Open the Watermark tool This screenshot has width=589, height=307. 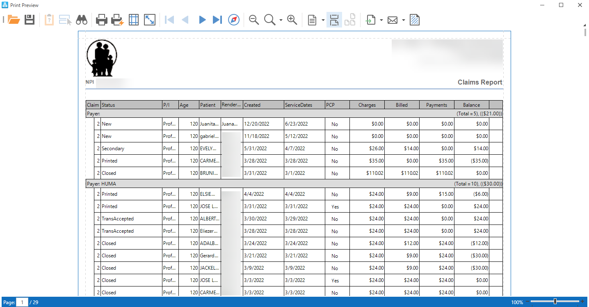(415, 20)
